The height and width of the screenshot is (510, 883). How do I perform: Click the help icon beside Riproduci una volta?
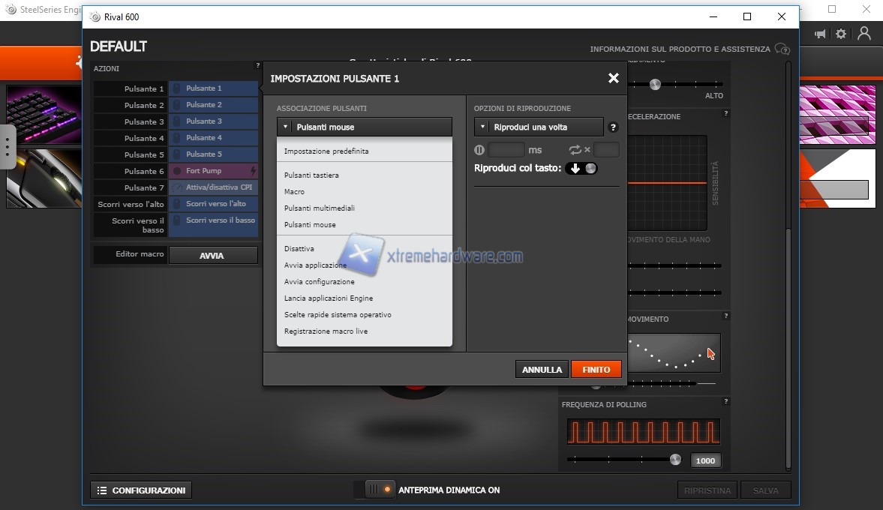point(613,127)
